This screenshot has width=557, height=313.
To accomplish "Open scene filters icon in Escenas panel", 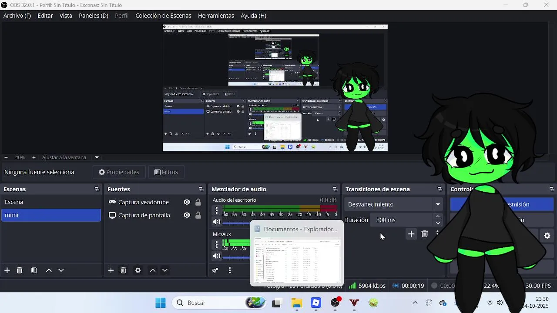I will (x=34, y=270).
